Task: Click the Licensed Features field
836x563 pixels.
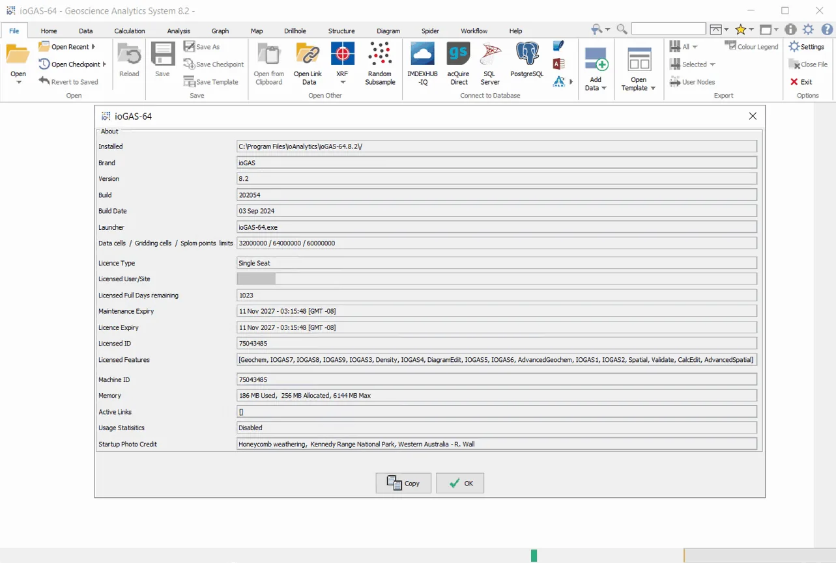Action: (497, 359)
